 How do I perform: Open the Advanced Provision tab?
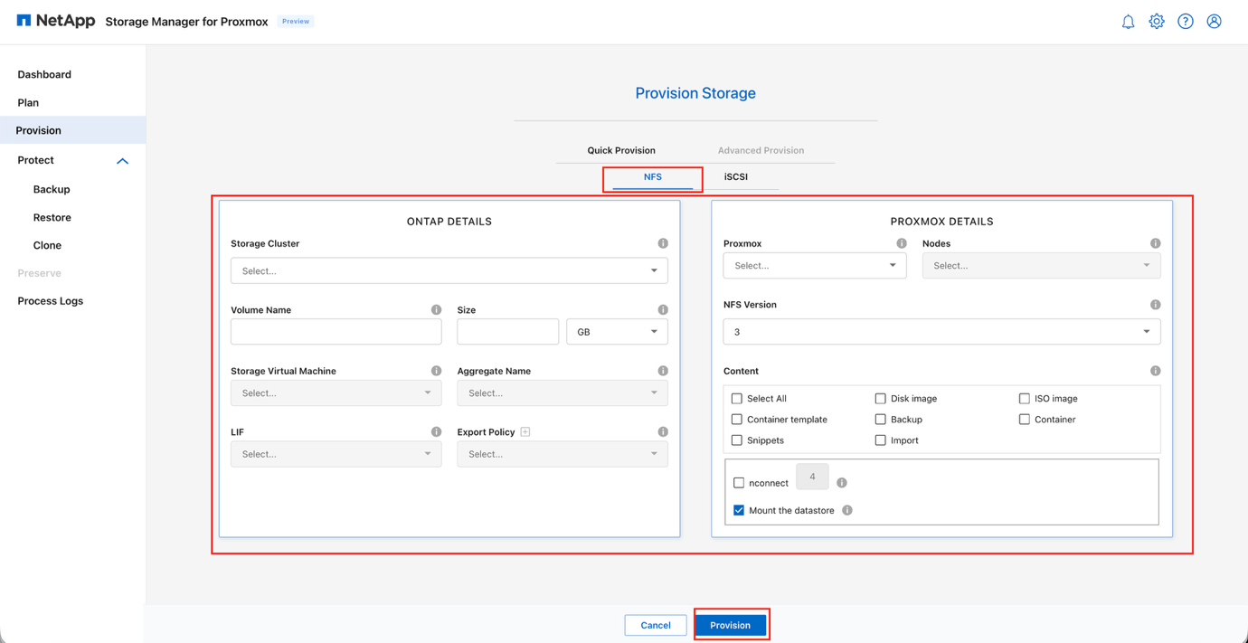coord(761,150)
